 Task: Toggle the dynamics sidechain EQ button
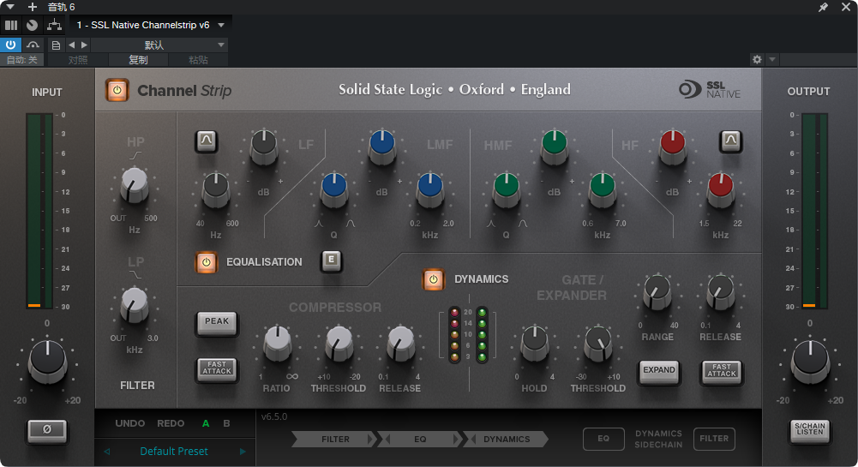[603, 439]
